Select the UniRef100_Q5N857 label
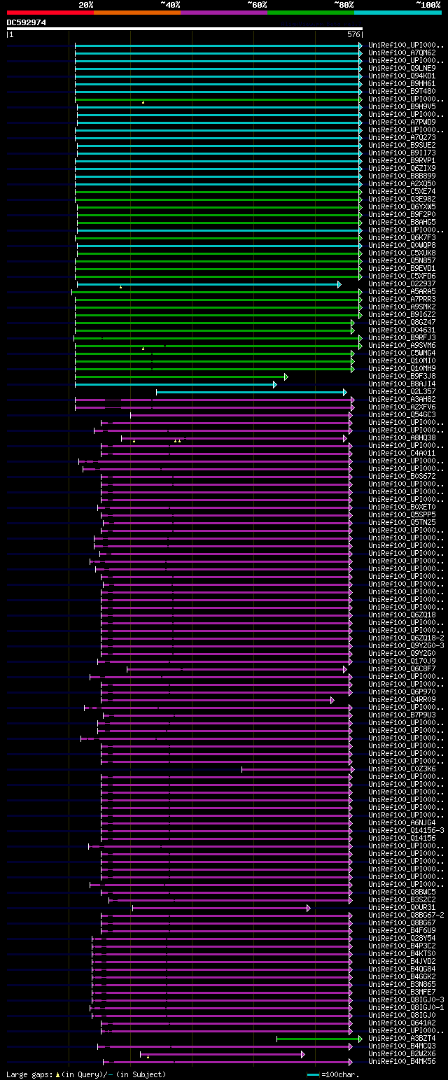This screenshot has height=1080, width=448. click(x=402, y=260)
